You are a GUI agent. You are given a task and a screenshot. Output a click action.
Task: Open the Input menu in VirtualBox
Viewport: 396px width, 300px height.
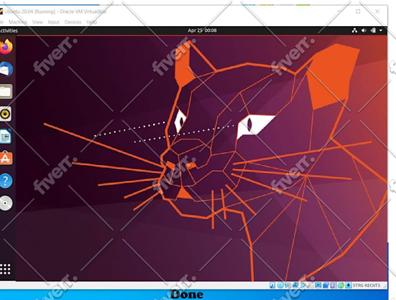(54, 22)
